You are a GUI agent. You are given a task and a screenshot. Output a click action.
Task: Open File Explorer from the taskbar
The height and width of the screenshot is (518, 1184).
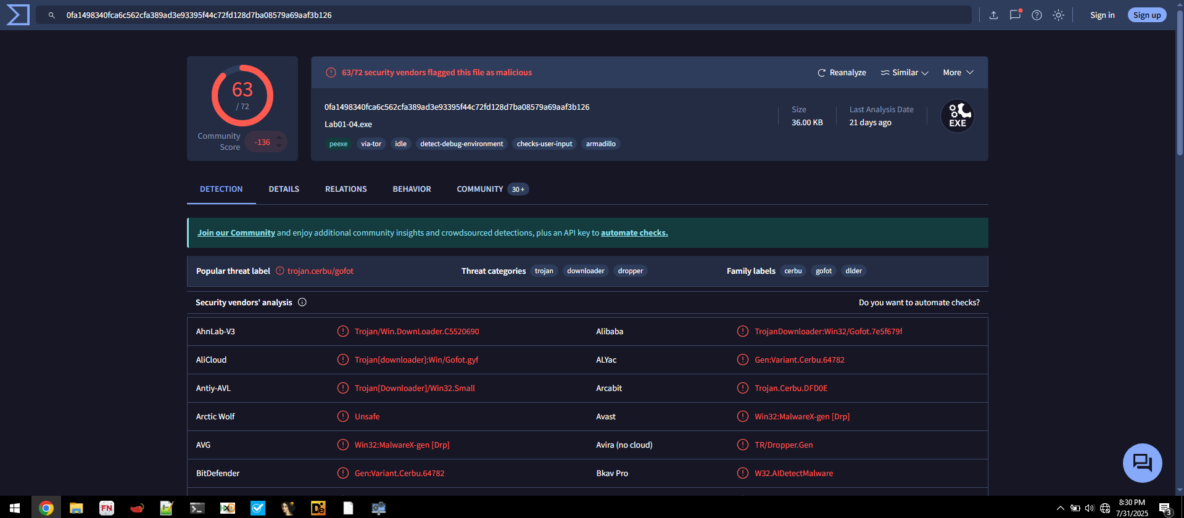pyautogui.click(x=77, y=508)
